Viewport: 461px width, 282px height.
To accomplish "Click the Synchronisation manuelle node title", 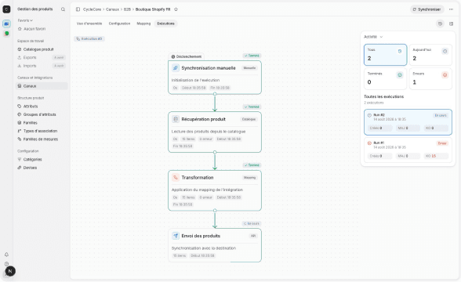I will click(209, 68).
